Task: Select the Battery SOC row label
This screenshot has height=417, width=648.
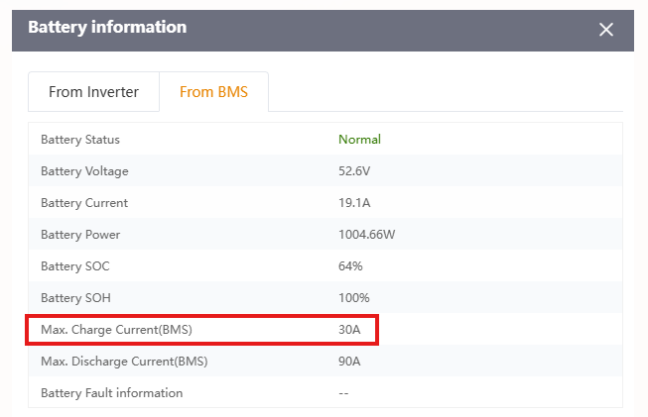Action: [75, 266]
